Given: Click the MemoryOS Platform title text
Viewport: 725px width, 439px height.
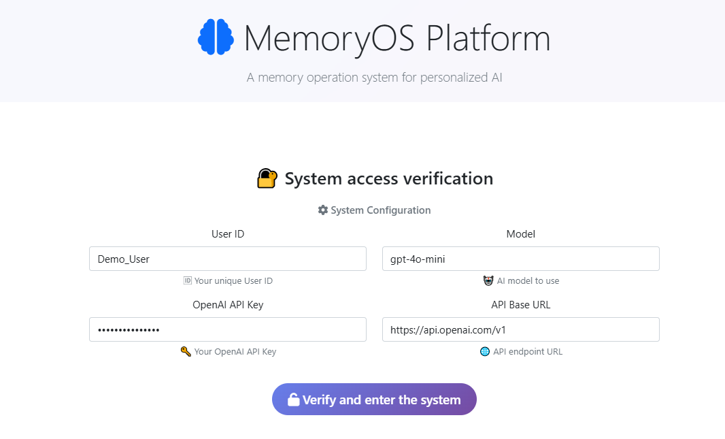Looking at the screenshot, I should (x=397, y=39).
